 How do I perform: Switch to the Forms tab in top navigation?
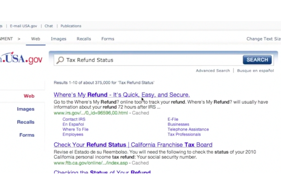(108, 39)
